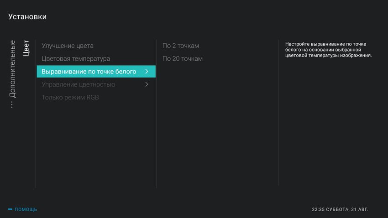388x218 pixels.
Task: Select the Выравнивание по точке белого label
Action: point(89,72)
